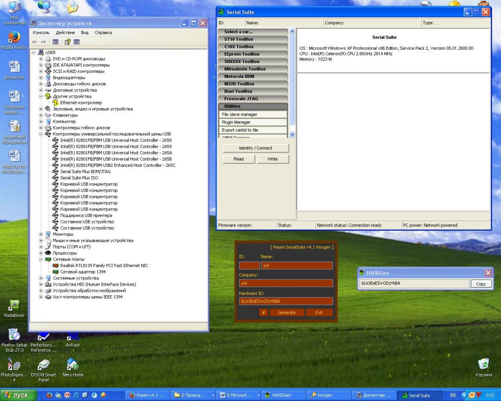
Task: Click Export carlist to file
Action: (x=253, y=130)
